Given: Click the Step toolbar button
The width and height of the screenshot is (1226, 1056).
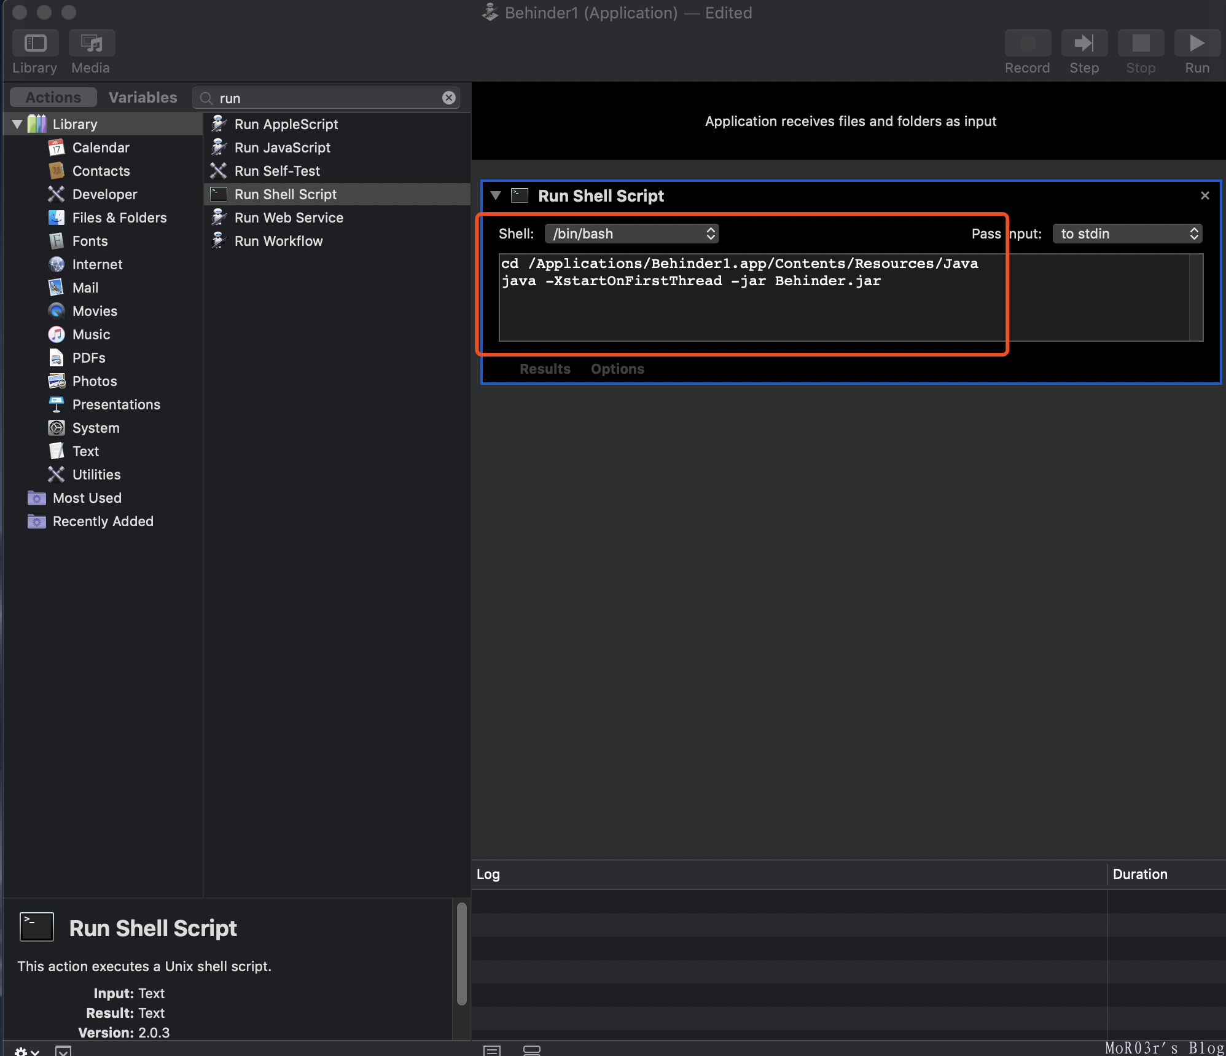Looking at the screenshot, I should (1084, 43).
